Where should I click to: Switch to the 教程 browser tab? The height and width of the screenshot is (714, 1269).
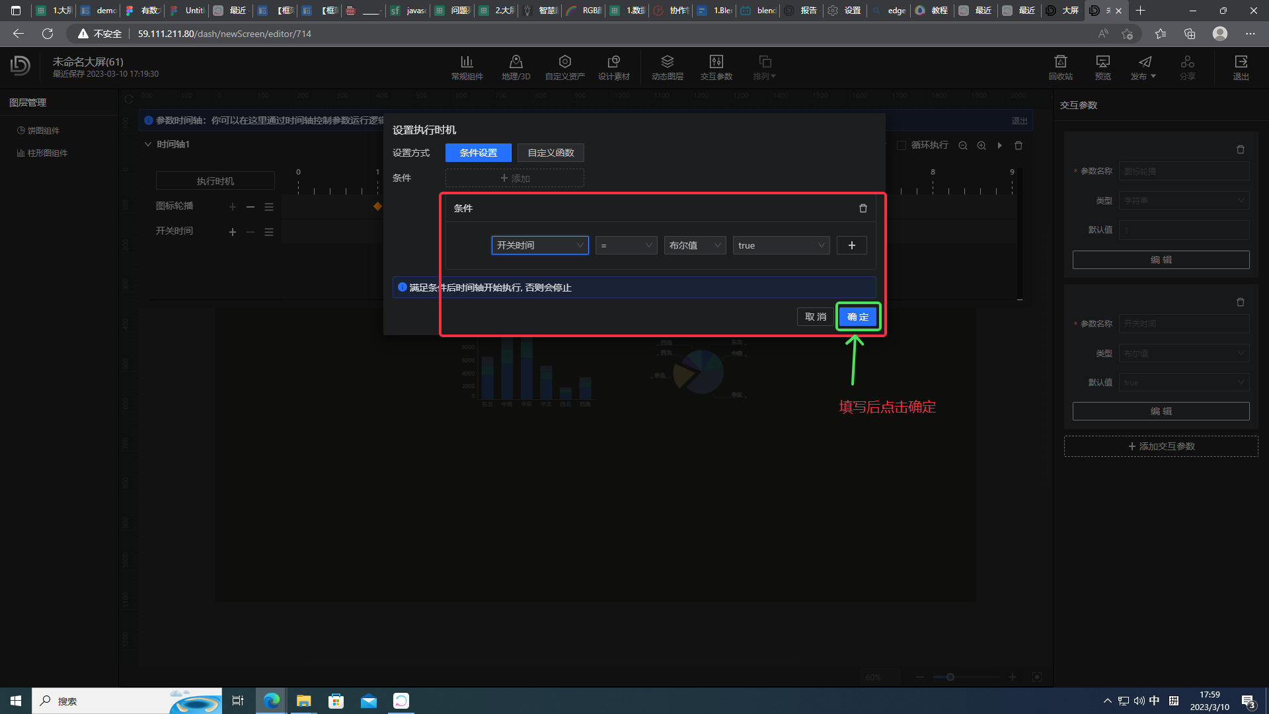pyautogui.click(x=932, y=11)
